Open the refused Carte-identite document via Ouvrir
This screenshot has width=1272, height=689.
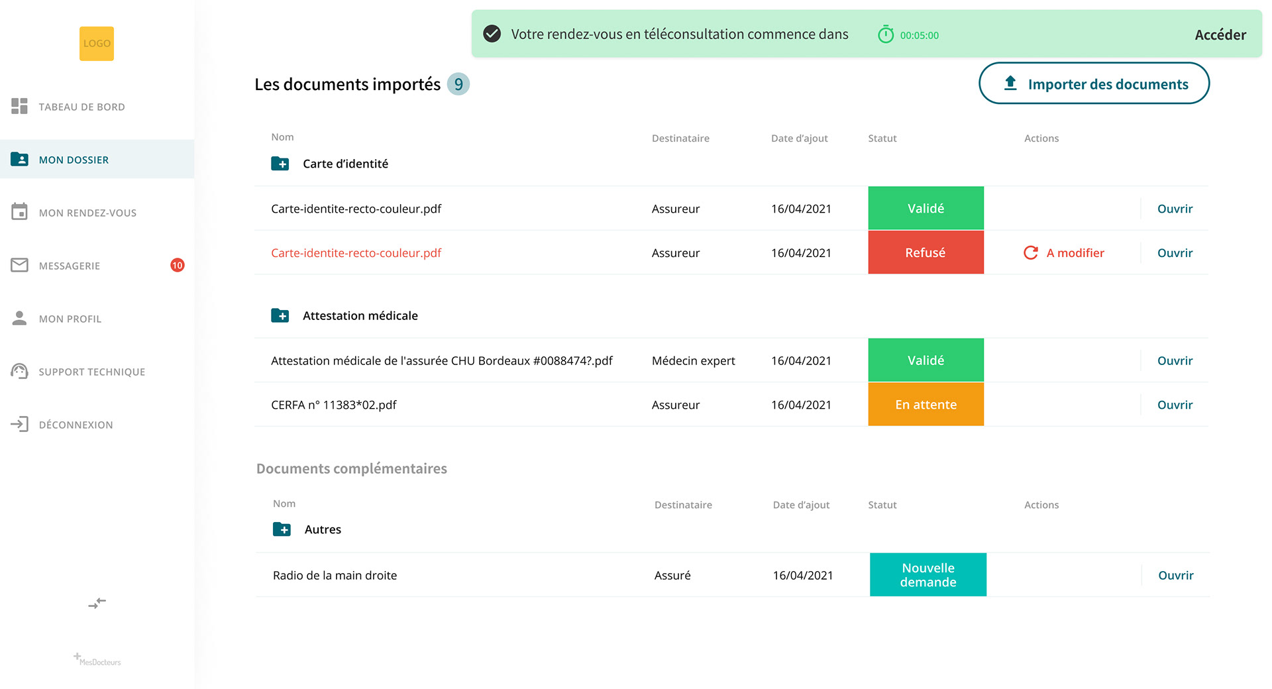pos(1175,253)
